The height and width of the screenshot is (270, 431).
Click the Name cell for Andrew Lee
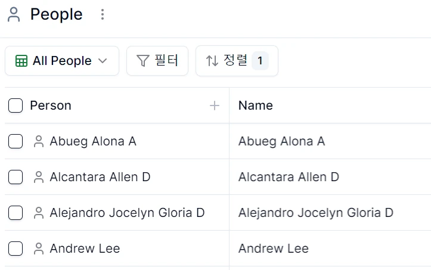tap(330, 249)
